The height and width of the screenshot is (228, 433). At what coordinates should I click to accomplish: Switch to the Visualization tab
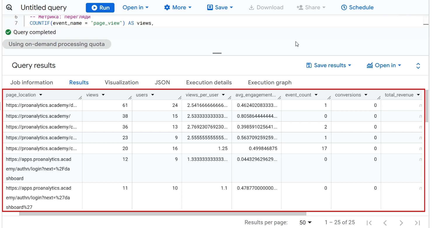pos(121,82)
